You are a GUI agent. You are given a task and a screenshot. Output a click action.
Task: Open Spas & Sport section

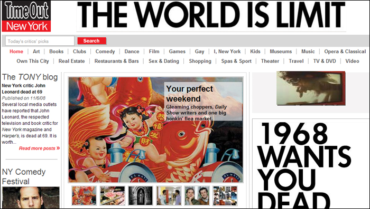click(x=236, y=61)
